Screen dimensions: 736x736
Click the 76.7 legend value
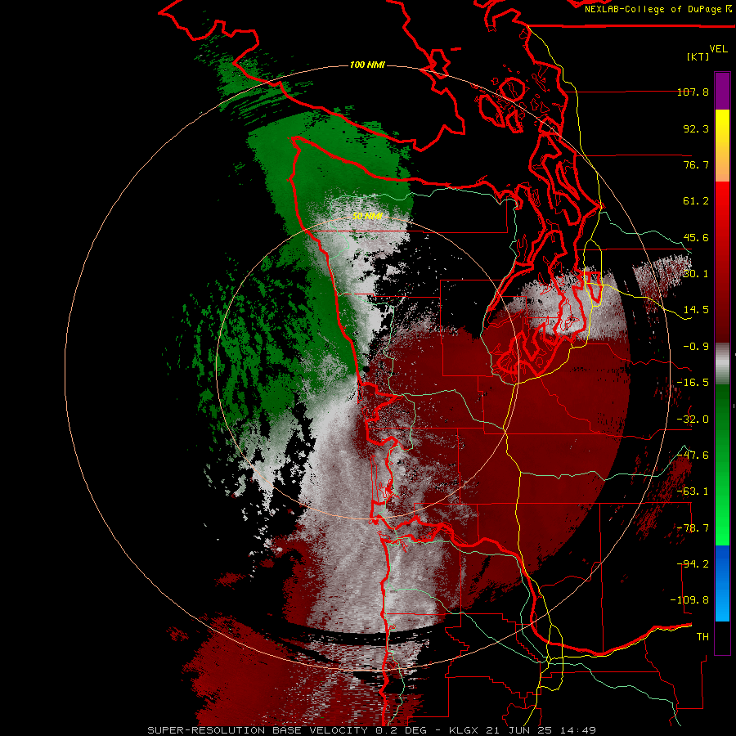[696, 164]
